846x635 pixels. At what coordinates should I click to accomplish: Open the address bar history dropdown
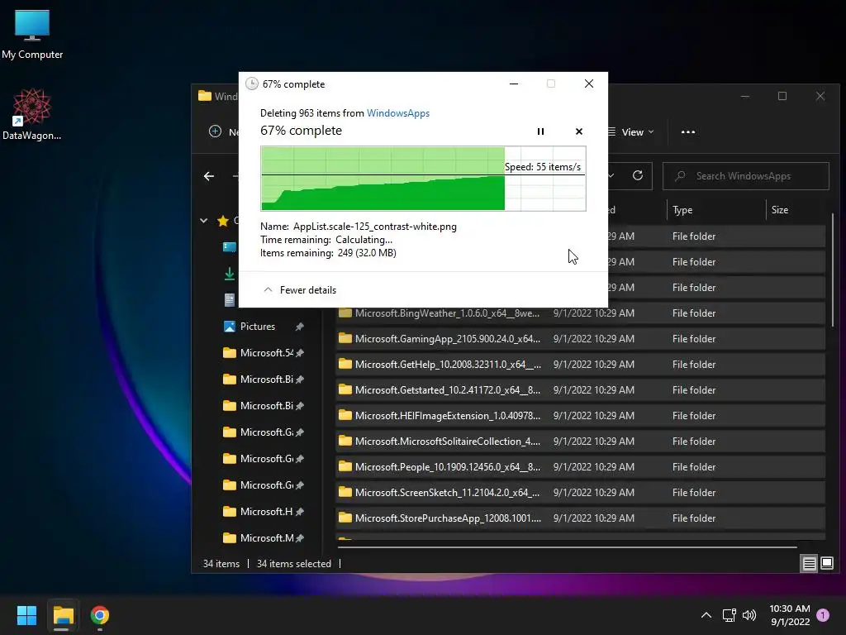(611, 175)
